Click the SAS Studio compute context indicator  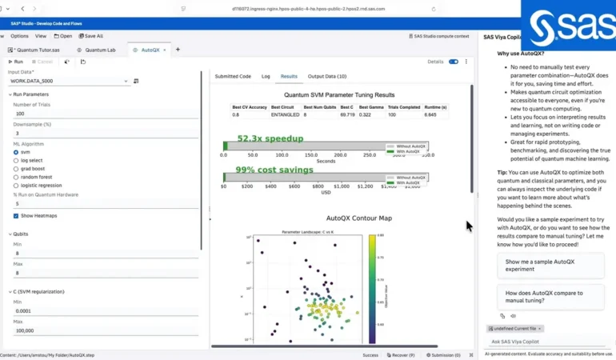(x=439, y=36)
